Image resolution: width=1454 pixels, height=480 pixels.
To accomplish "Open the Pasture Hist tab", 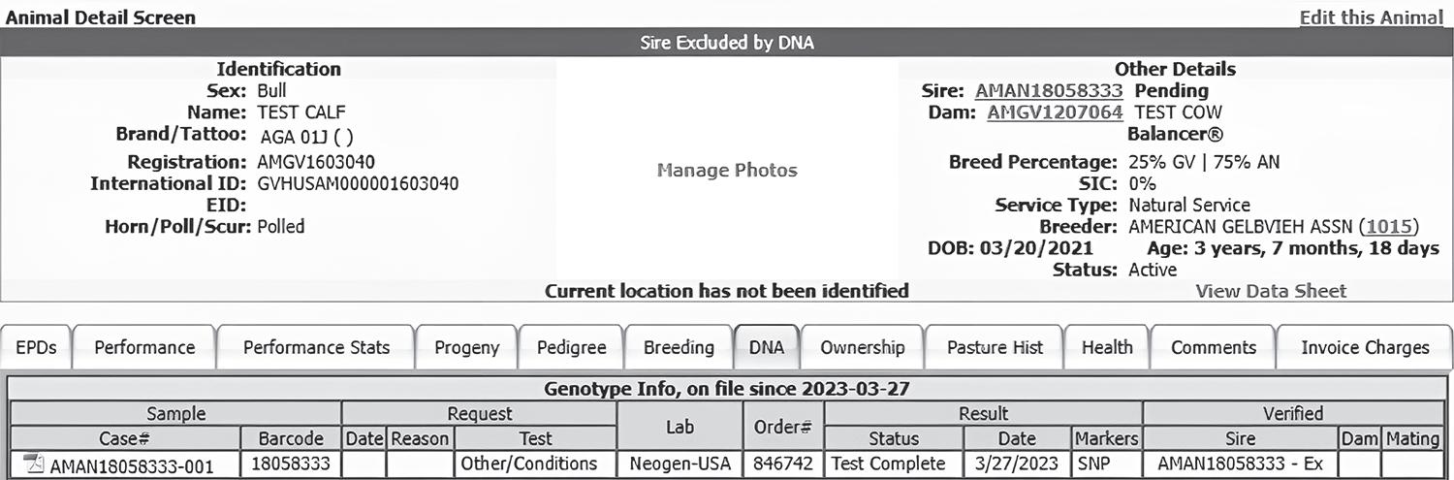I will 995,347.
